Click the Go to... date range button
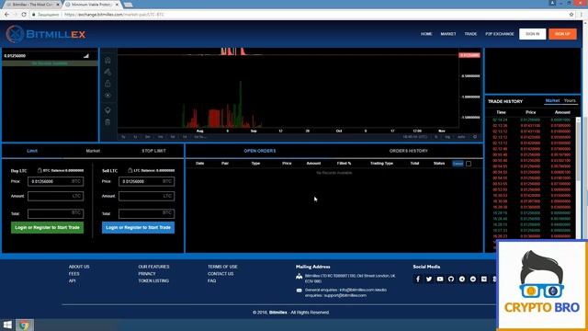The image size is (588, 331). (200, 137)
